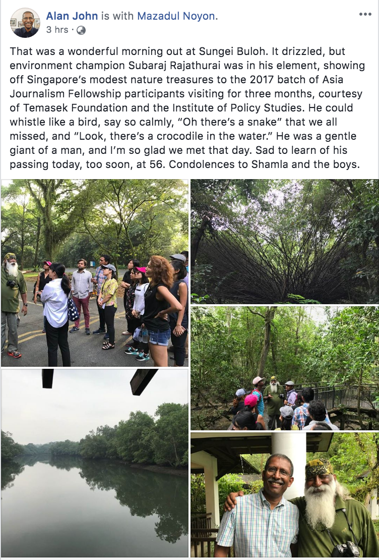Click the public globe privacy icon
The image size is (379, 560).
(81, 30)
